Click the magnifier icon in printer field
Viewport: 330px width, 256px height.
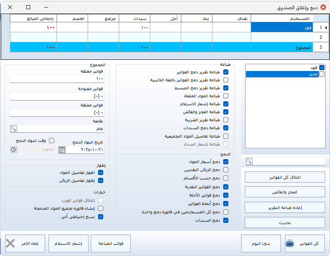(x=14, y=128)
